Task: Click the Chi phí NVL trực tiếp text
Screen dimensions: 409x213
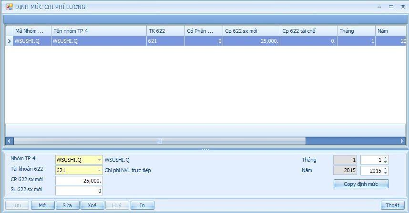Action: point(128,170)
